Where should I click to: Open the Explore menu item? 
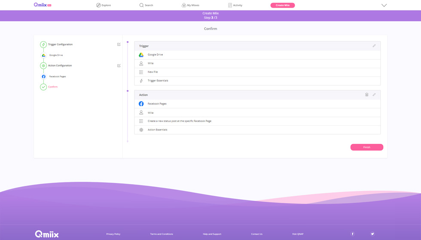tap(104, 5)
